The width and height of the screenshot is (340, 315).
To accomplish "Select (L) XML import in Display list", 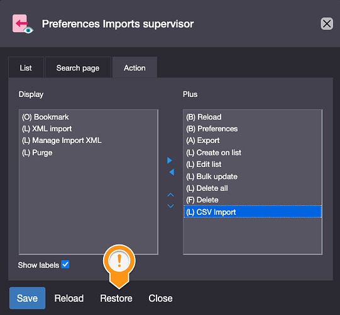I will click(88, 129).
